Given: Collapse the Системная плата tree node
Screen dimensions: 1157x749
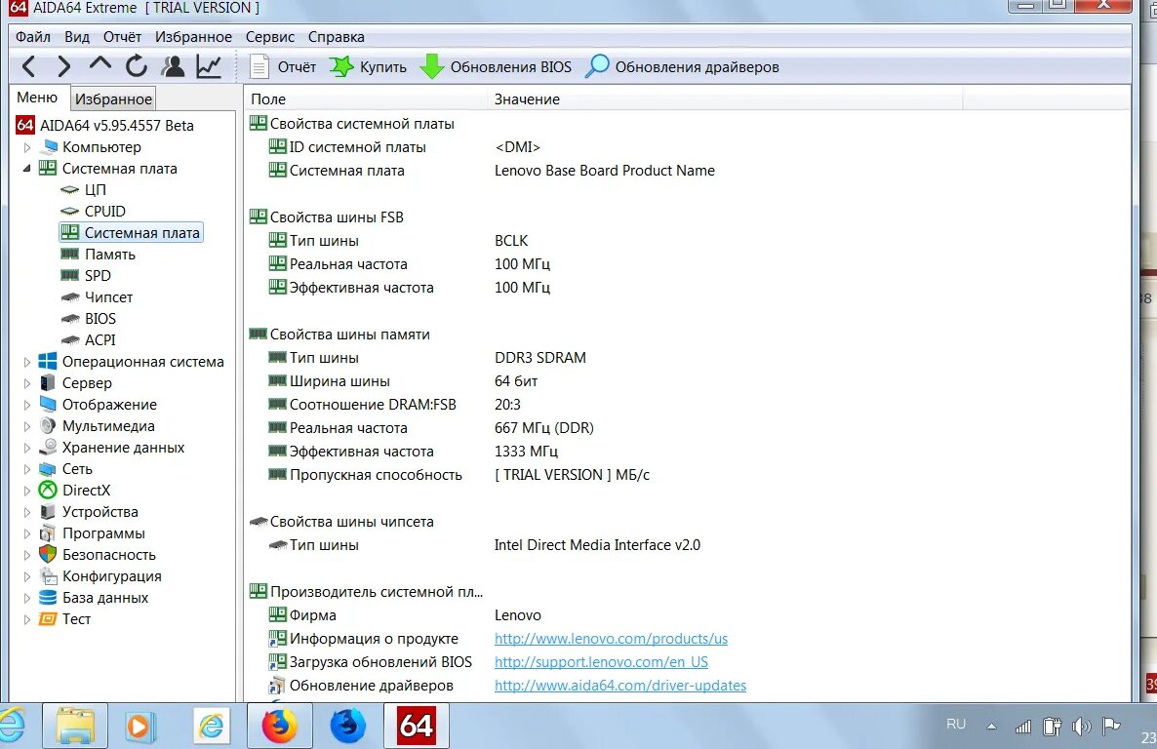Looking at the screenshot, I should [27, 168].
